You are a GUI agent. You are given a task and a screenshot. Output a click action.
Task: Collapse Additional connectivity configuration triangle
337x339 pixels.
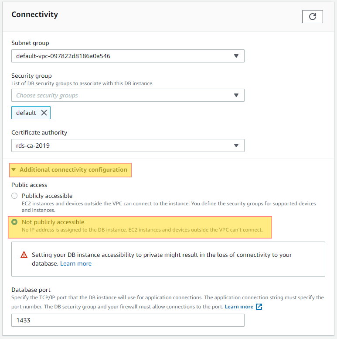(x=14, y=169)
